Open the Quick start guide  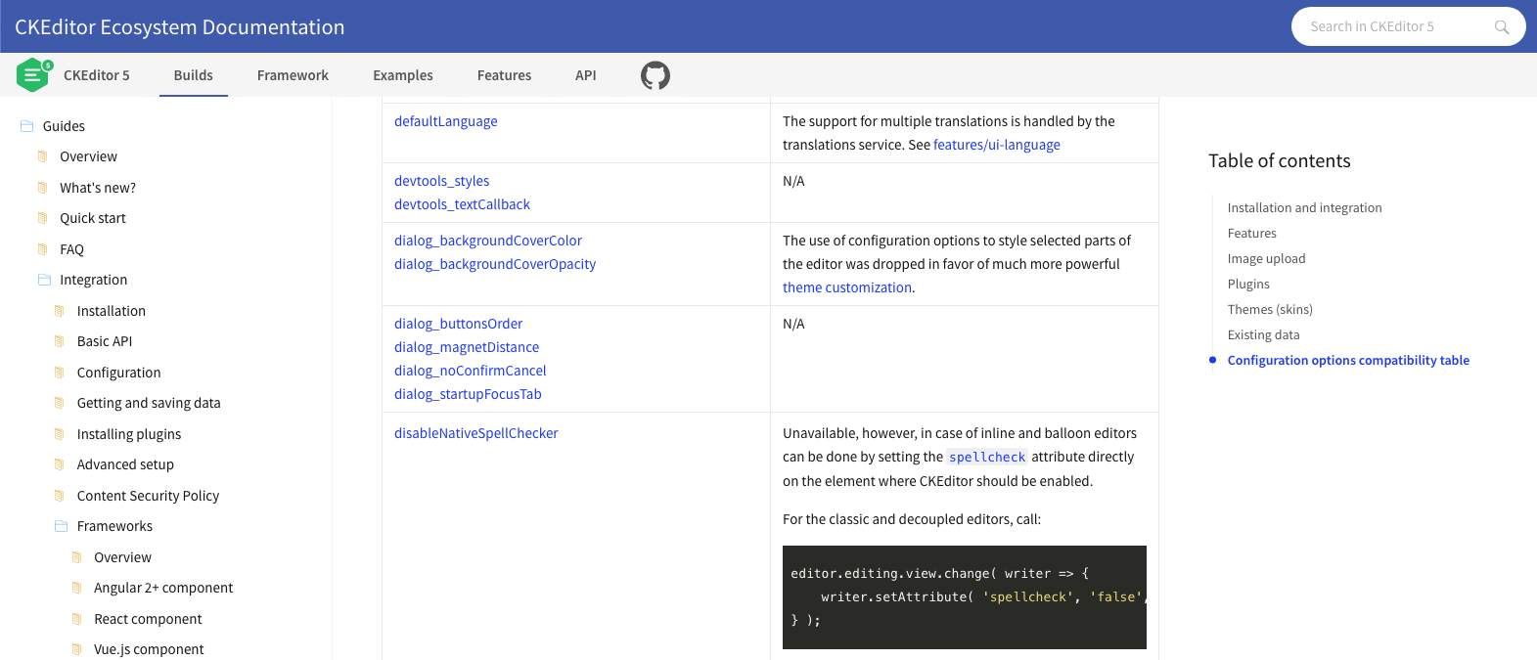(93, 218)
